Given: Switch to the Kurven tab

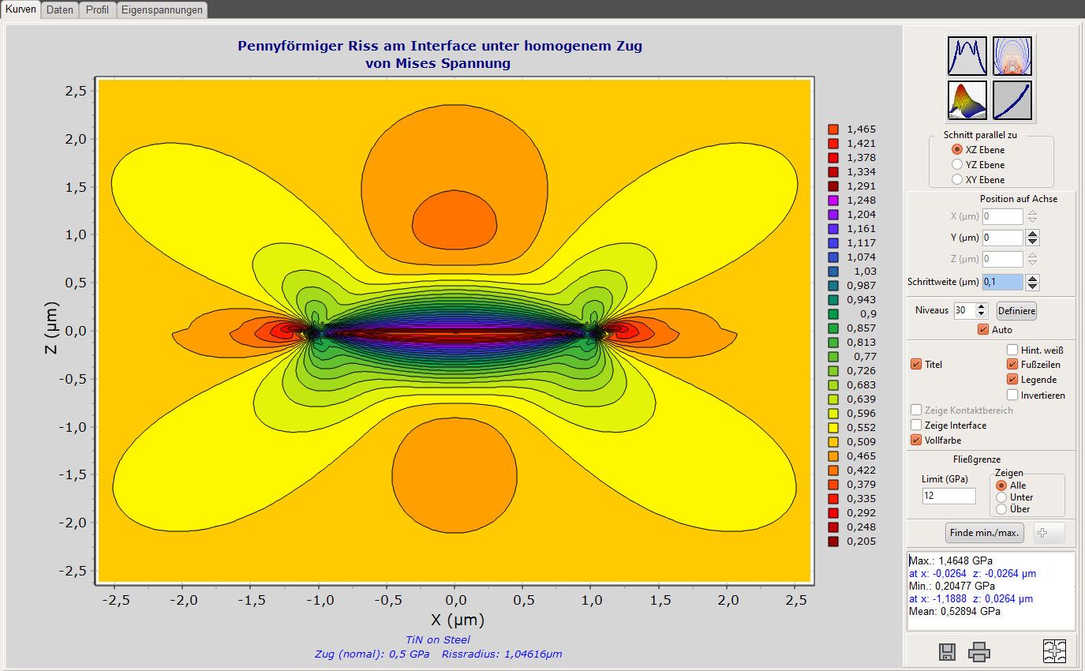Looking at the screenshot, I should (21, 9).
